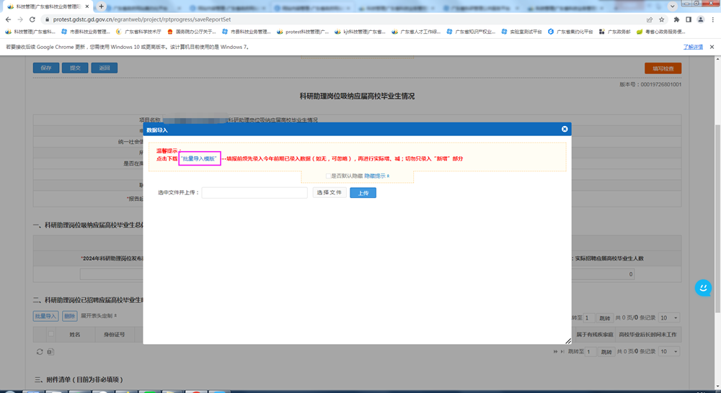Click the 提交 button
Screen dimensions: 721x393
(x=75, y=68)
